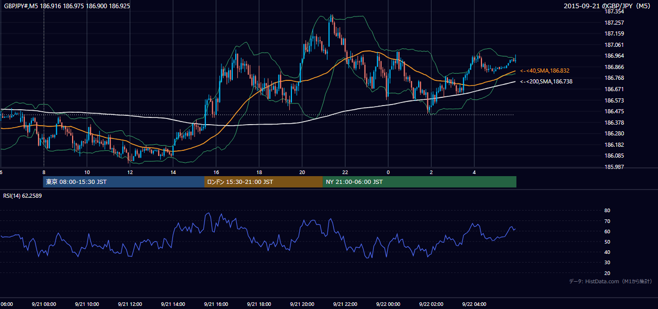This screenshot has height=309, width=658.
Task: Click the 187.159 price axis label
Action: (614, 33)
